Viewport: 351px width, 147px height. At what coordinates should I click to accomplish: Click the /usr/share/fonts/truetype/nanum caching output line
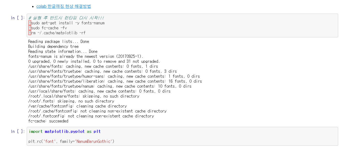pos(110,86)
